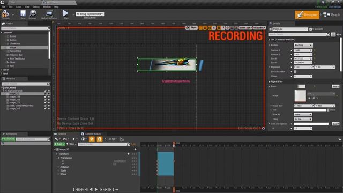
Task: Open the Help menu
Action: tap(56, 7)
